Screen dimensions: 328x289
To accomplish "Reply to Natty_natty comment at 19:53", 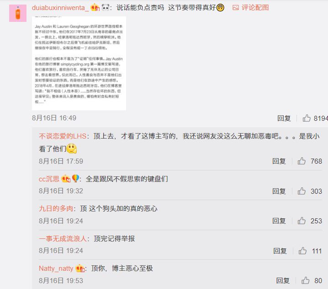I will 283,281.
